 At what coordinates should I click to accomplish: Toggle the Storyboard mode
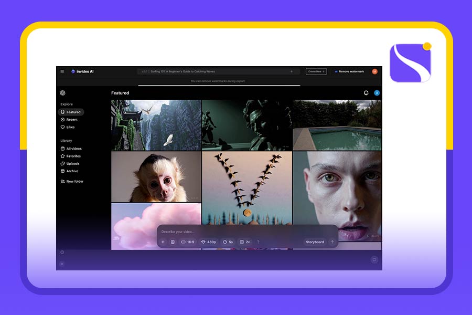[x=315, y=242]
